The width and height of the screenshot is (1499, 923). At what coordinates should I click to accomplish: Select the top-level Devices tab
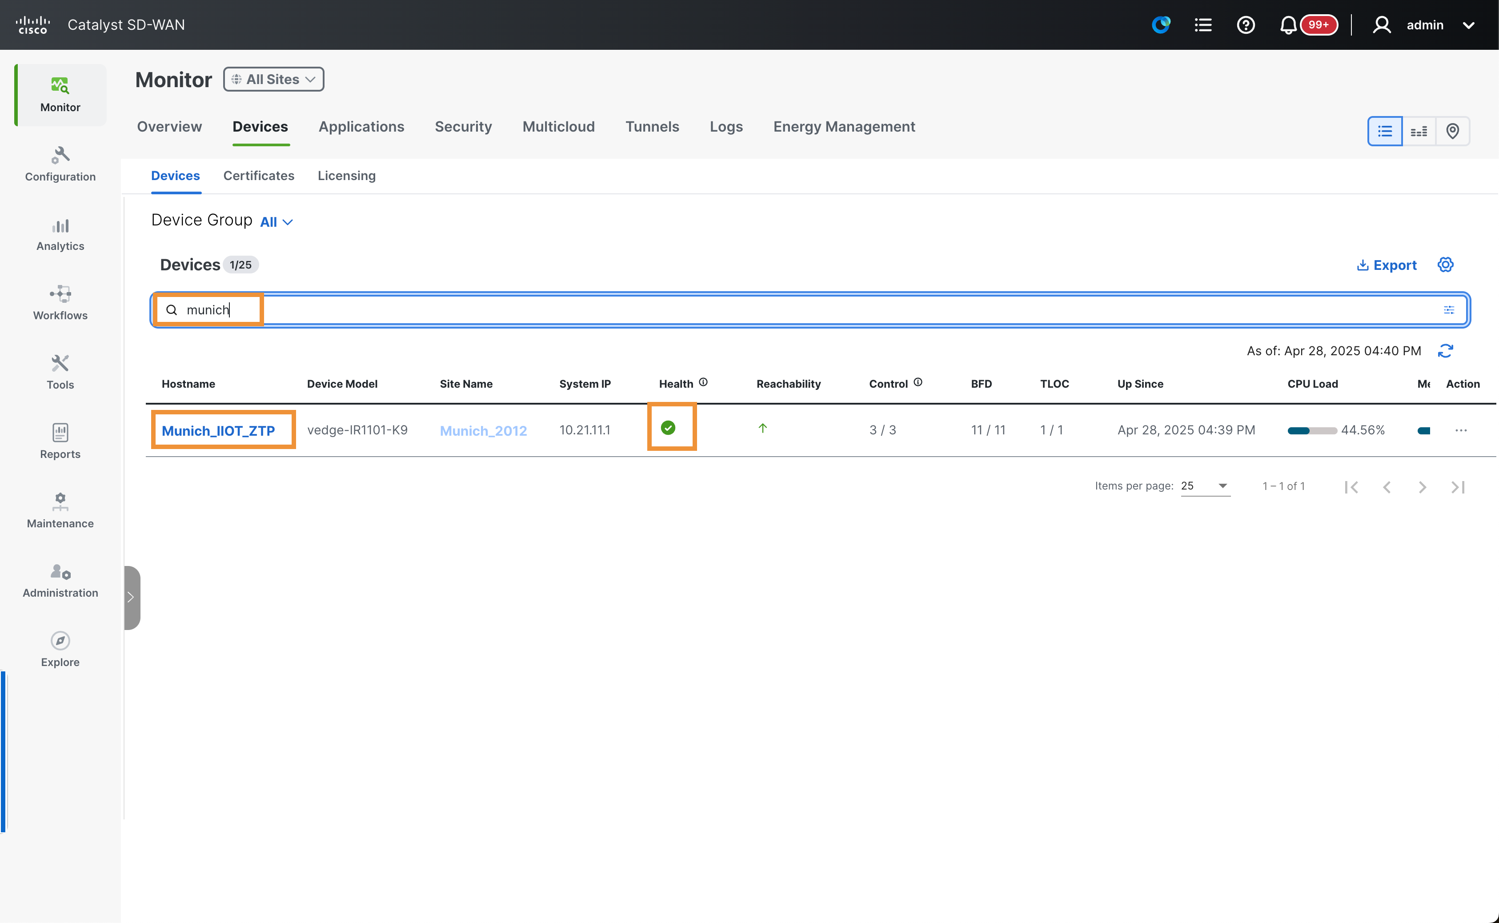click(x=261, y=126)
